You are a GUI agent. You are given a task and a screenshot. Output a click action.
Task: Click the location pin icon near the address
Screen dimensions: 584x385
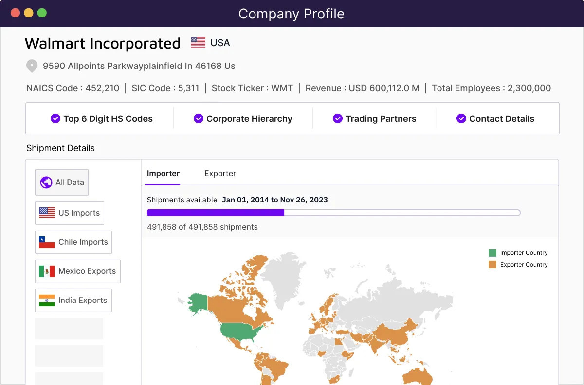pyautogui.click(x=31, y=66)
